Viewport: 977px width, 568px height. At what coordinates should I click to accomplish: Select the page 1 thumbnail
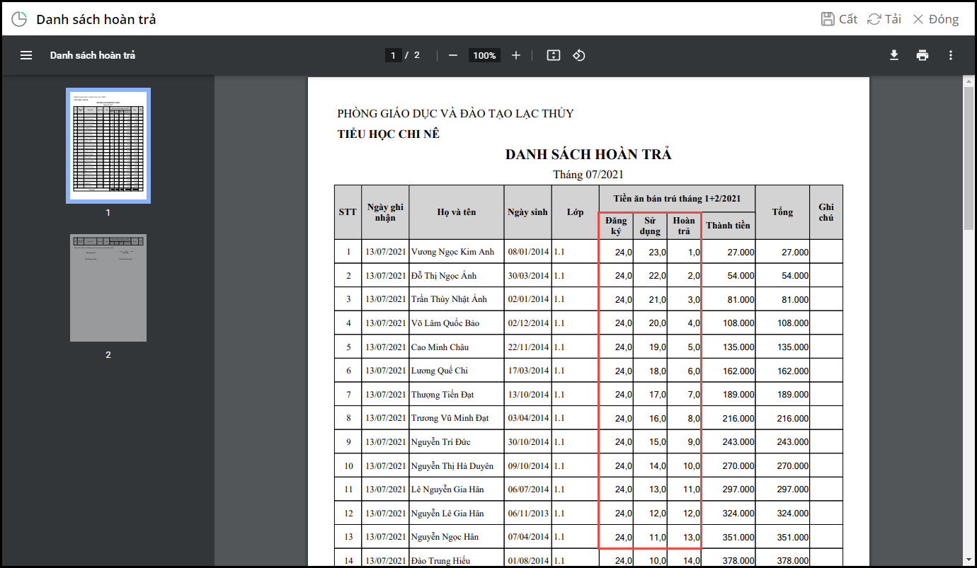(x=108, y=145)
